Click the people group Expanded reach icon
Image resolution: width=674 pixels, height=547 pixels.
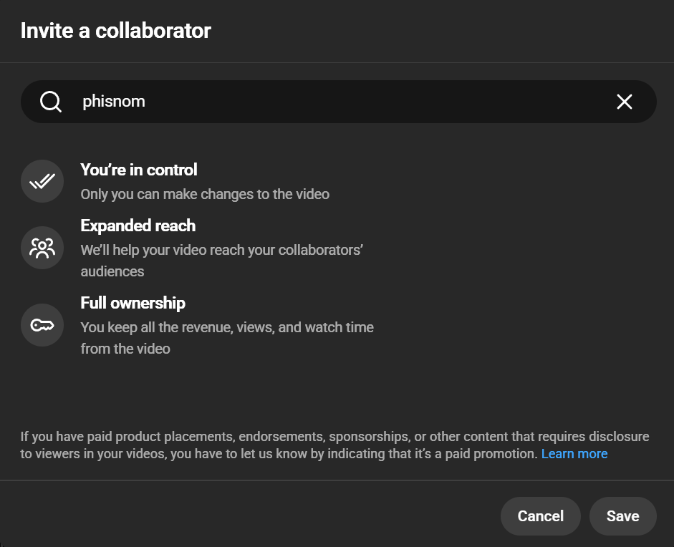pos(42,248)
